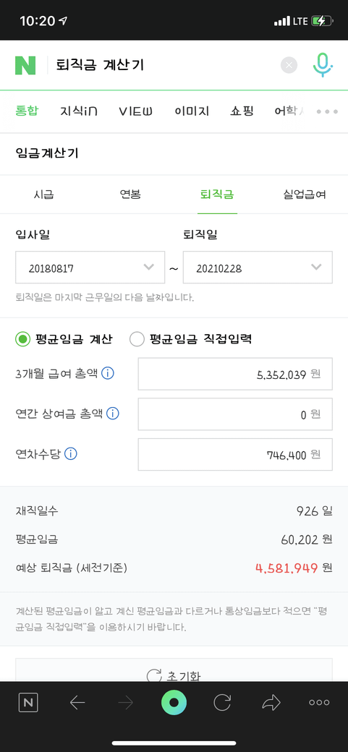Share page using bottom arrow icon
This screenshot has width=348, height=752.
tap(271, 703)
